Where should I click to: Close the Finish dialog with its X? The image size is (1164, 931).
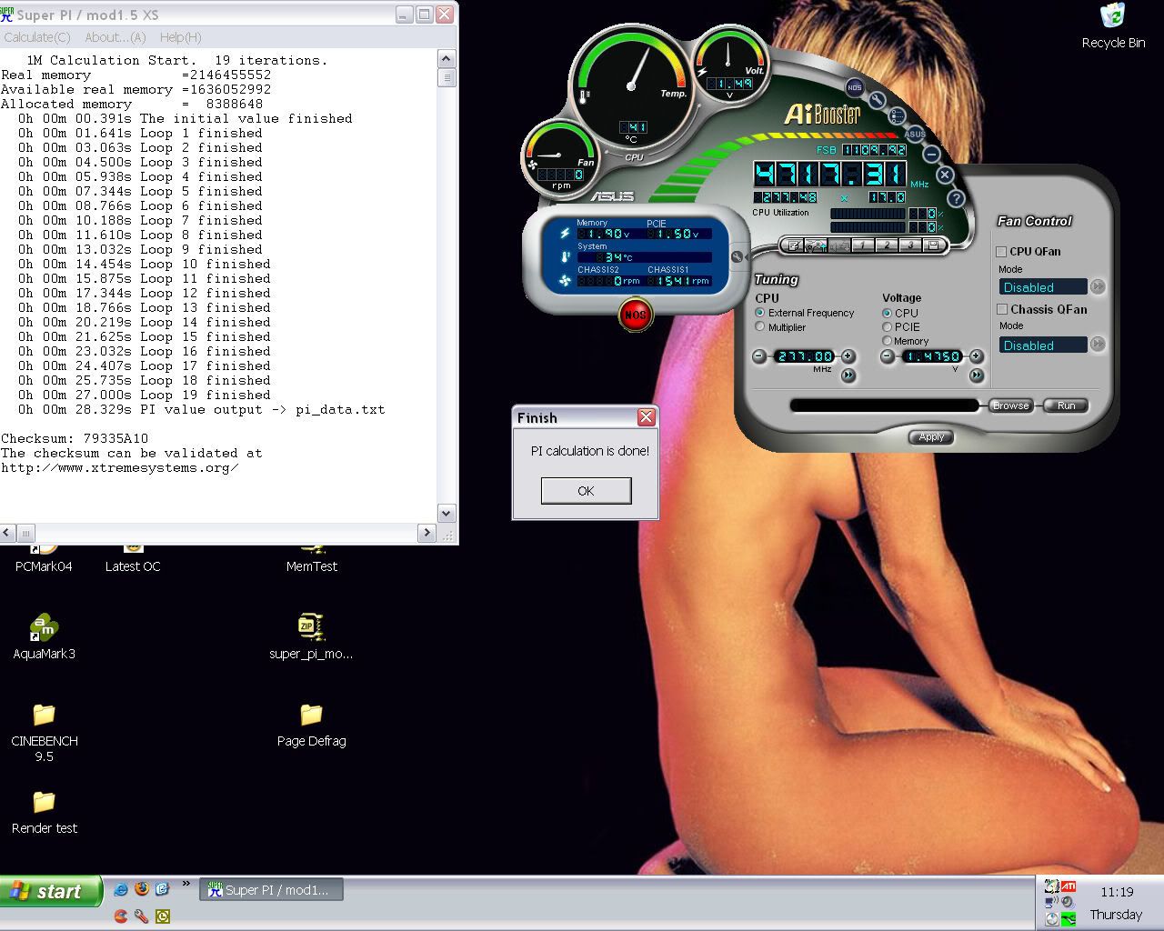point(647,417)
